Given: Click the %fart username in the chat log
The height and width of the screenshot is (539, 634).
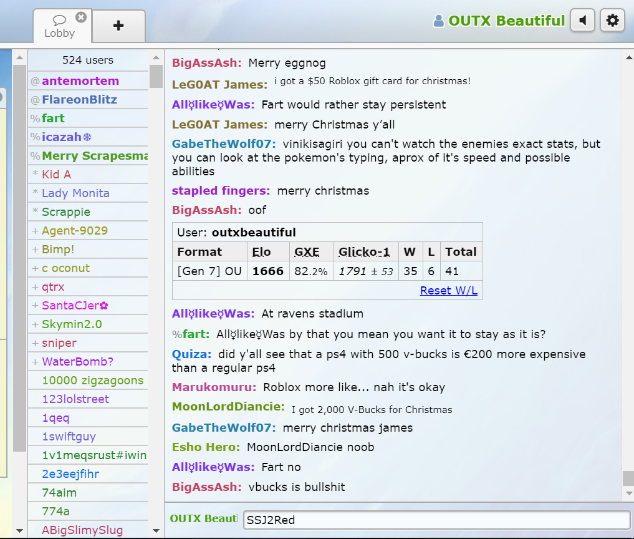Looking at the screenshot, I should 191,334.
